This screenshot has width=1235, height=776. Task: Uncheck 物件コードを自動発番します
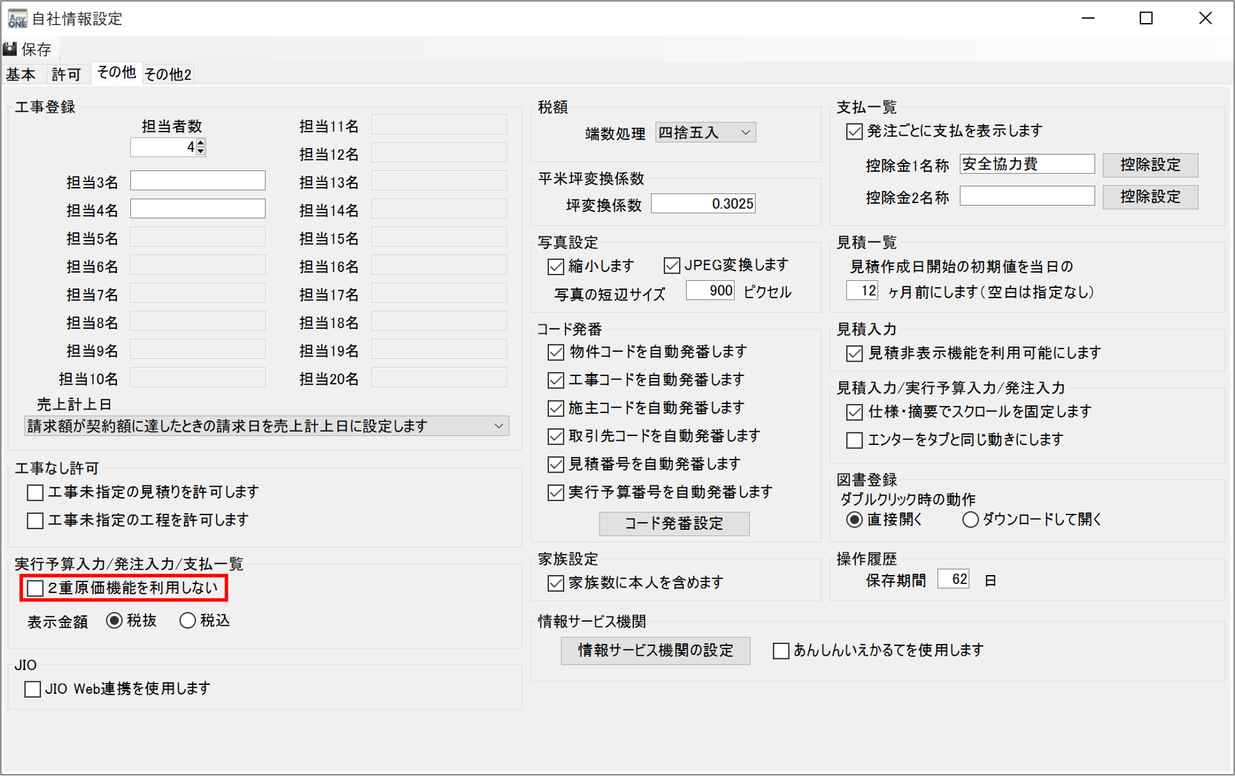coord(555,353)
